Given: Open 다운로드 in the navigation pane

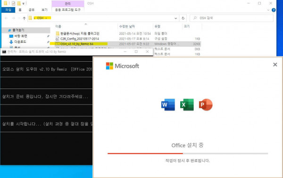Looking at the screenshot, I should pos(20,41).
